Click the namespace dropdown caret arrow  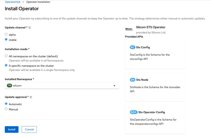point(114,86)
